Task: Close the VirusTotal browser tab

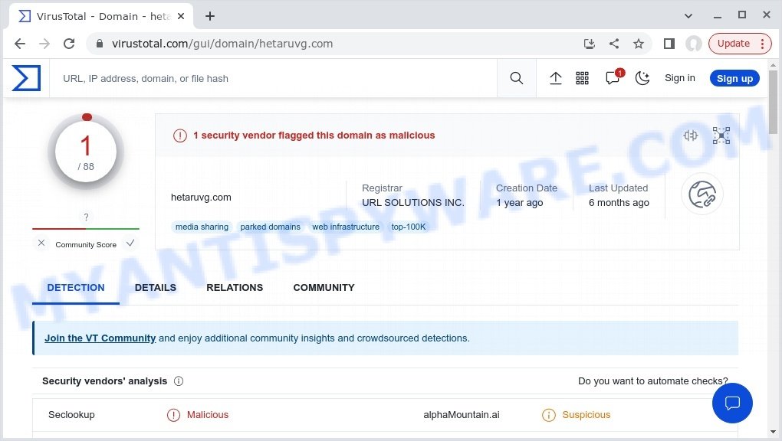Action: pos(181,16)
